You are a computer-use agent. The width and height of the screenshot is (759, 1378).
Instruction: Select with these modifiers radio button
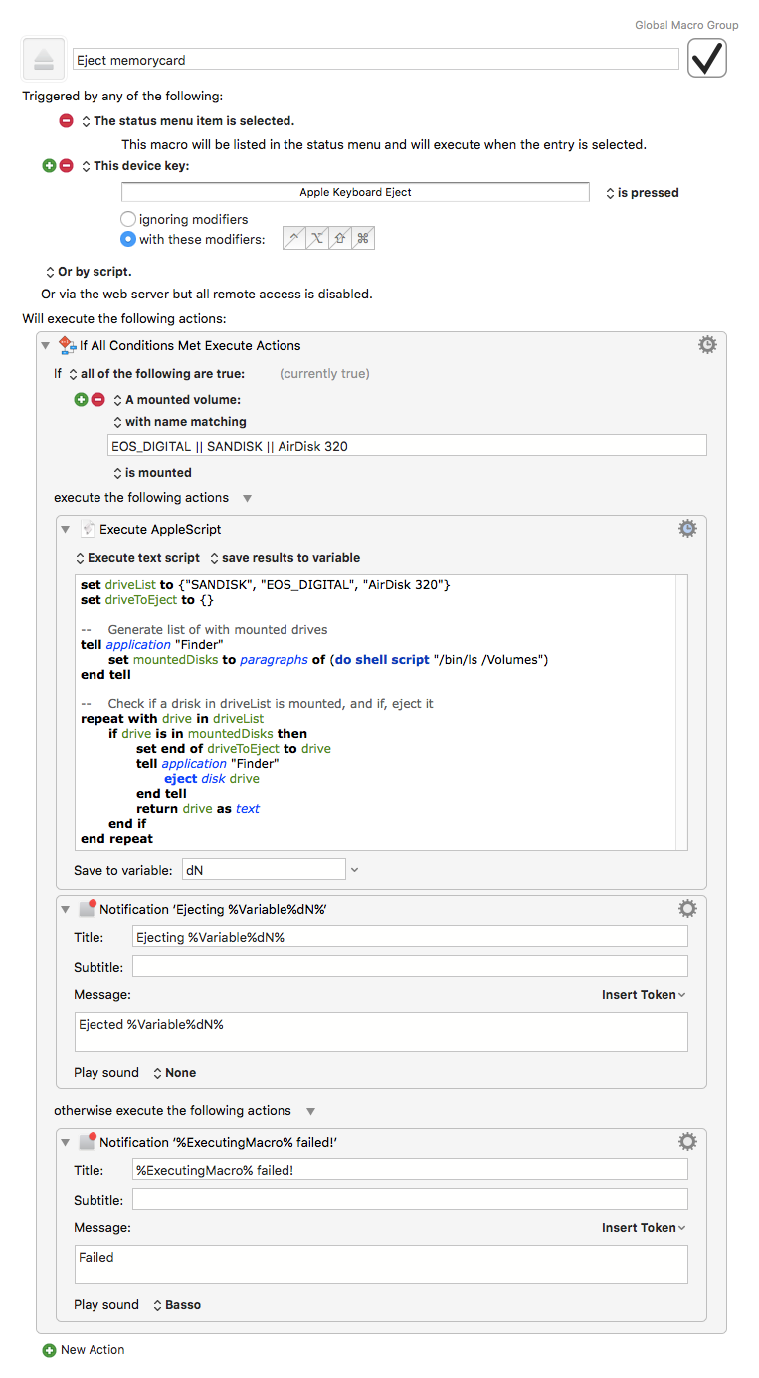[x=128, y=239]
